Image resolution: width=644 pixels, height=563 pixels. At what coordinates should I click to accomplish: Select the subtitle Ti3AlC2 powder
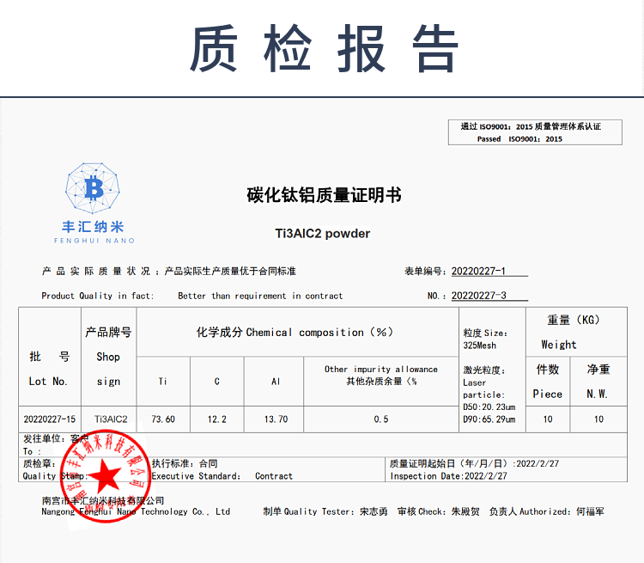pos(323,234)
